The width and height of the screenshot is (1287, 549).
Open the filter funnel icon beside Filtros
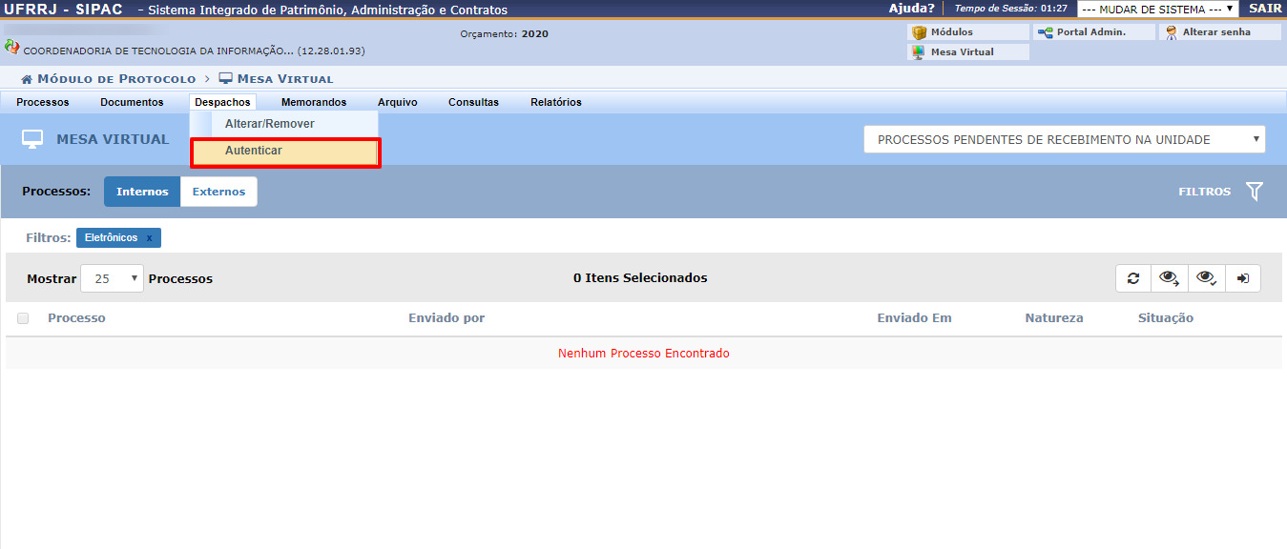point(1254,192)
